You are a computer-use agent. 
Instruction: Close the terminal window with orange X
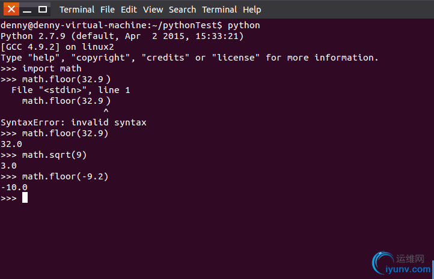coord(11,9)
